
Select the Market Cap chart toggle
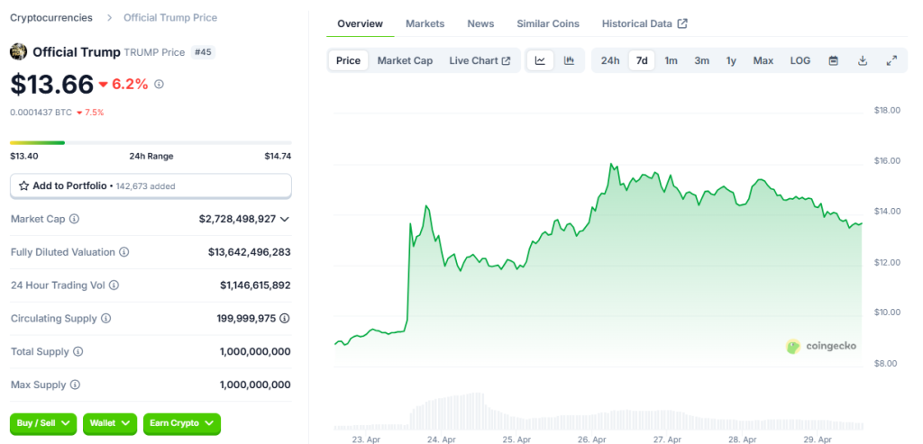pos(405,60)
